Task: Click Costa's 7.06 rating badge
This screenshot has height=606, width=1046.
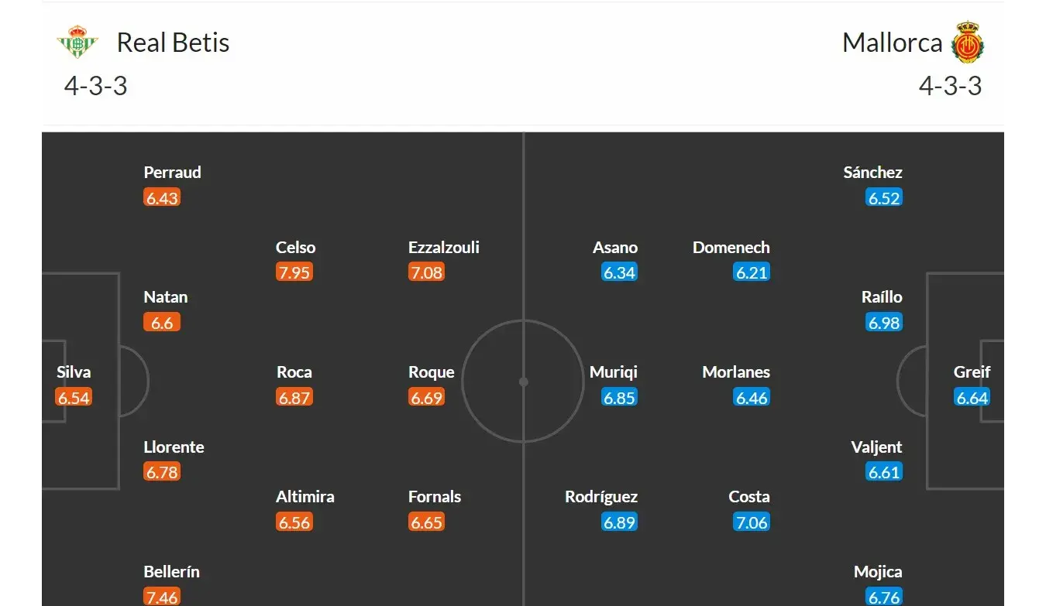Action: [x=752, y=522]
